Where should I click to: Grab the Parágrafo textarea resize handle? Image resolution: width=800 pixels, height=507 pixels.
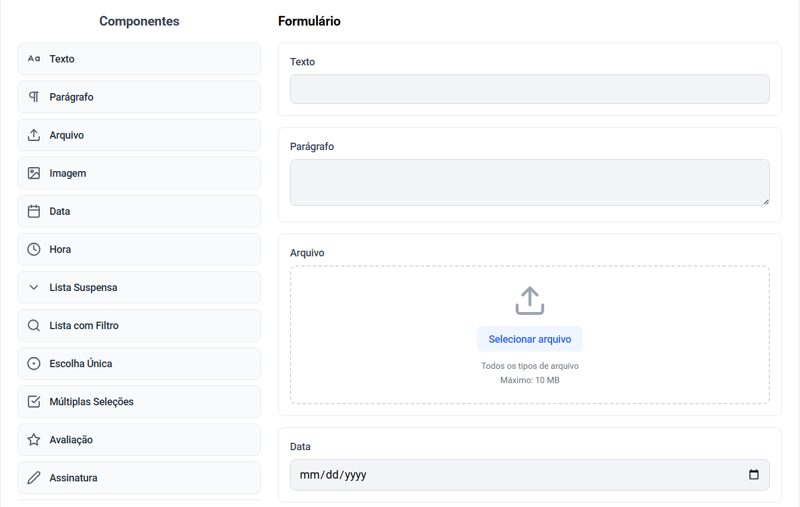click(766, 202)
